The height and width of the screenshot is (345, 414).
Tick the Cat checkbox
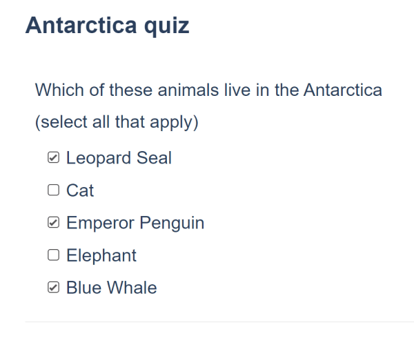click(x=53, y=190)
